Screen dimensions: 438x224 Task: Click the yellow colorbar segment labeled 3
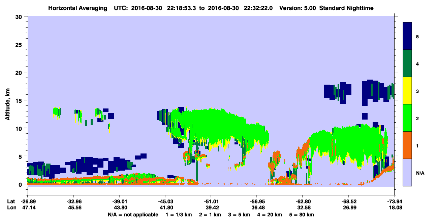pyautogui.click(x=407, y=91)
